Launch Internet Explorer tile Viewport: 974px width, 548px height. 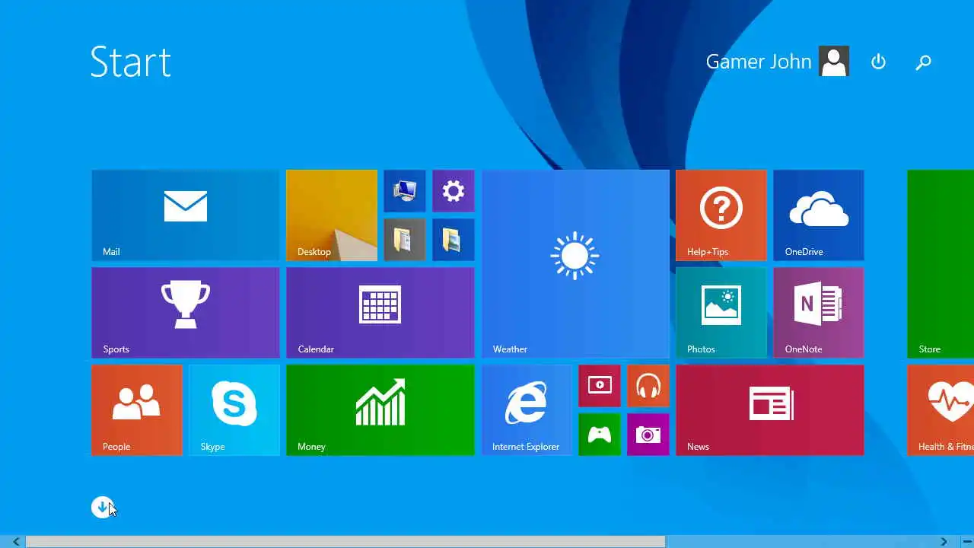pos(527,410)
